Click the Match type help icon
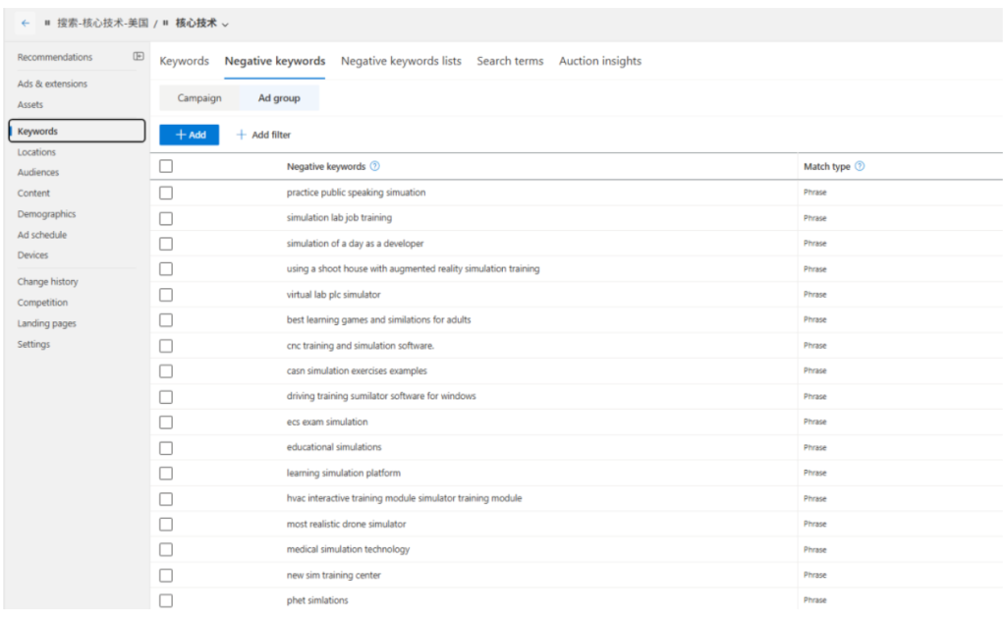The width and height of the screenshot is (1006, 622). point(860,167)
